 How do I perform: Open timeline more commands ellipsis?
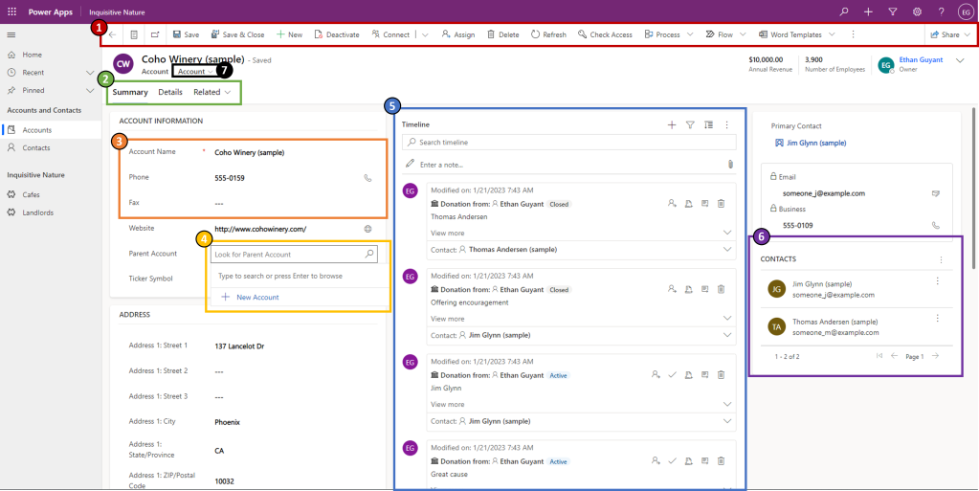pyautogui.click(x=726, y=125)
